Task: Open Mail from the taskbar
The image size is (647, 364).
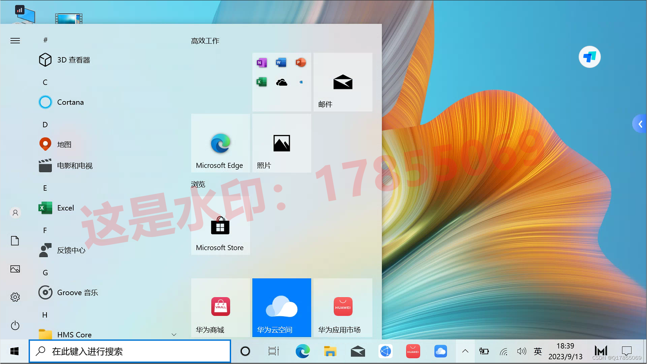Action: 358,351
